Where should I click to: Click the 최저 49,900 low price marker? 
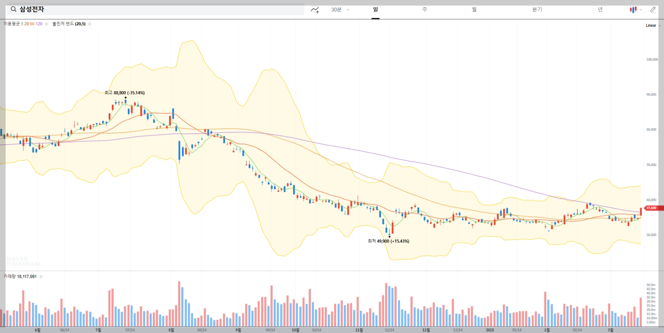(x=388, y=241)
